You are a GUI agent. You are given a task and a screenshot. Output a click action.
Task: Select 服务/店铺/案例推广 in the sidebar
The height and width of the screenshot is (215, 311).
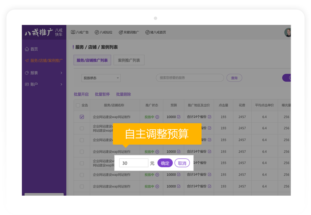pos(44,61)
